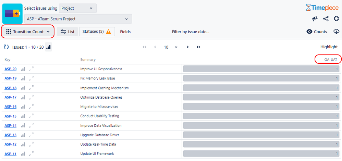Screen dimensions: 342x161
Task: Click the Key column header
Action: pos(8,60)
